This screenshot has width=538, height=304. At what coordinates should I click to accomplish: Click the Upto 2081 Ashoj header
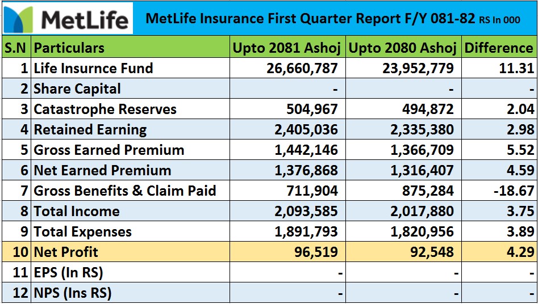tap(287, 48)
